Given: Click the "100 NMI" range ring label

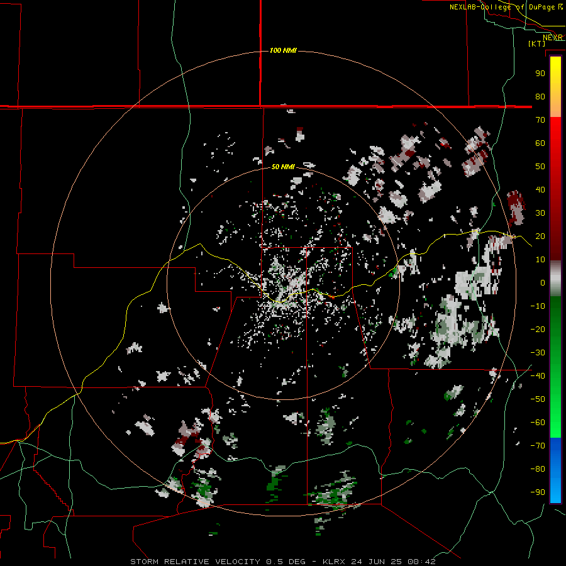Looking at the screenshot, I should coord(283,50).
